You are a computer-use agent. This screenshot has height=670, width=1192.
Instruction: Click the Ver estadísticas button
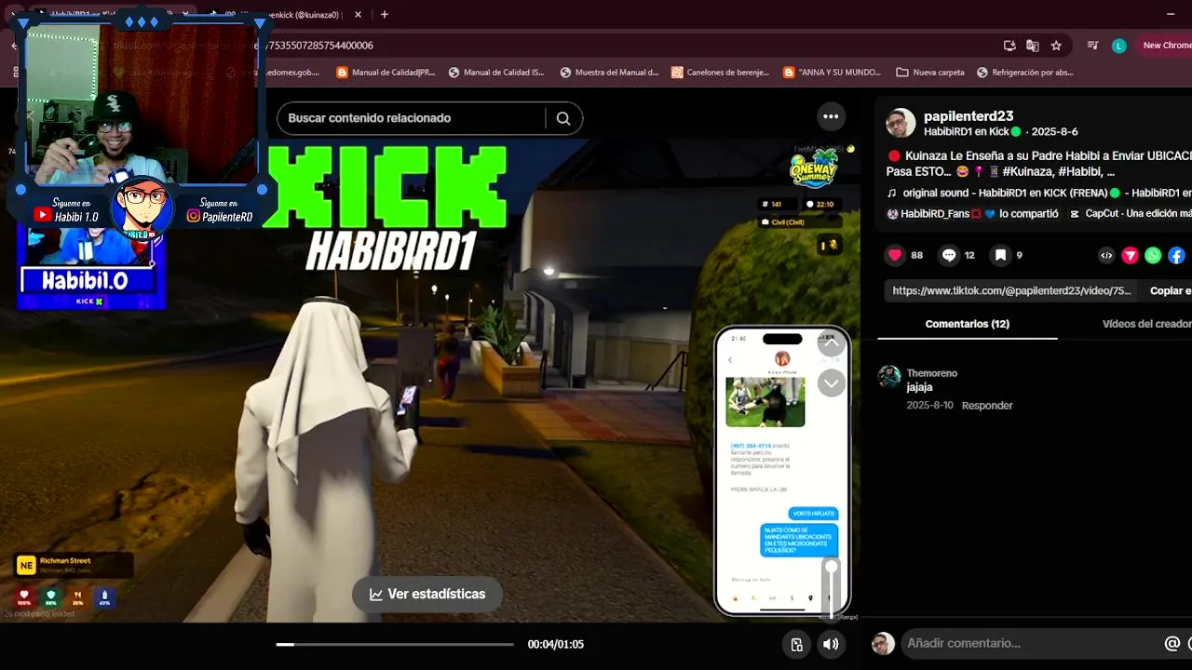[427, 594]
